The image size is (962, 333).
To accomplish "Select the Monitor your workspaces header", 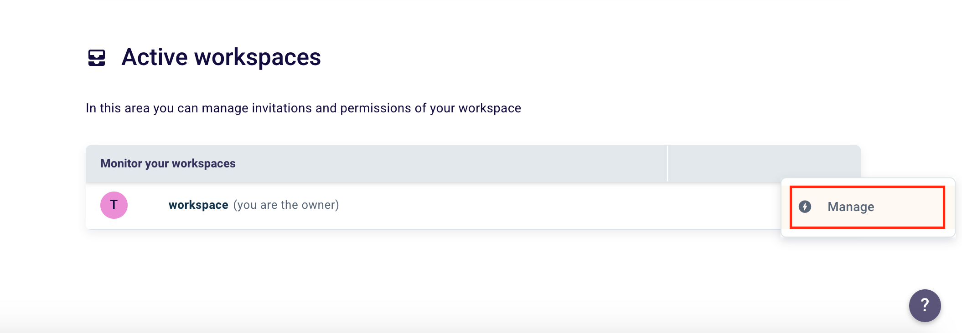I will coord(168,163).
